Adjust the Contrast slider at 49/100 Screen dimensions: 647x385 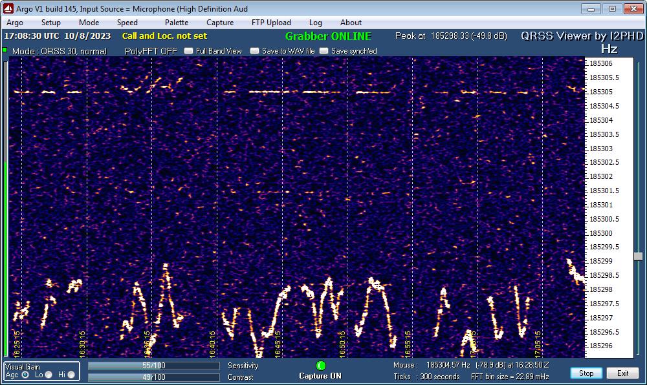(x=153, y=377)
